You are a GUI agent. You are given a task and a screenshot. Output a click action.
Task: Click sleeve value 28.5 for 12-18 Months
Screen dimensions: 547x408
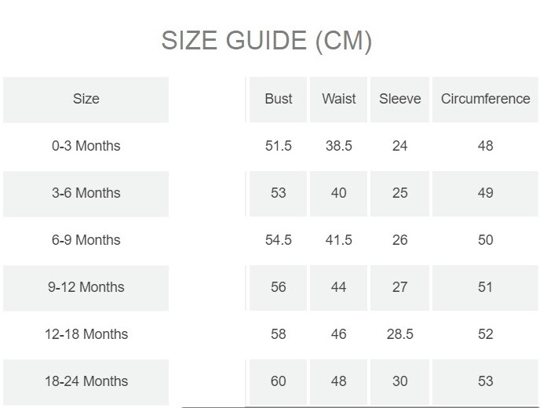pyautogui.click(x=399, y=334)
